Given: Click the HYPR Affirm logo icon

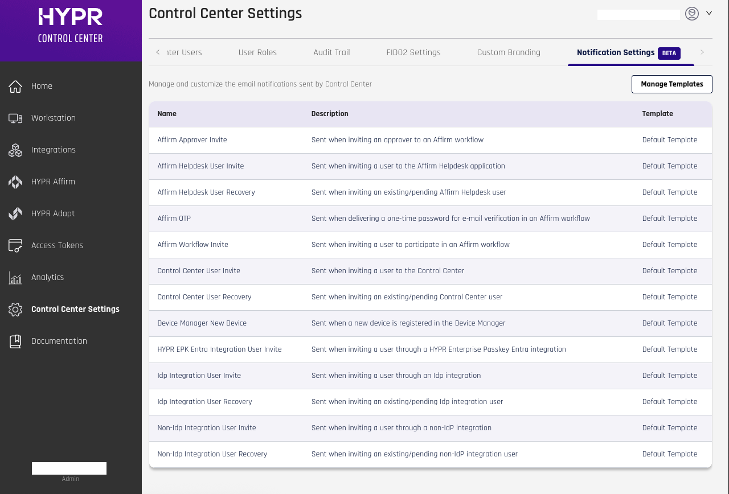Looking at the screenshot, I should (x=15, y=182).
